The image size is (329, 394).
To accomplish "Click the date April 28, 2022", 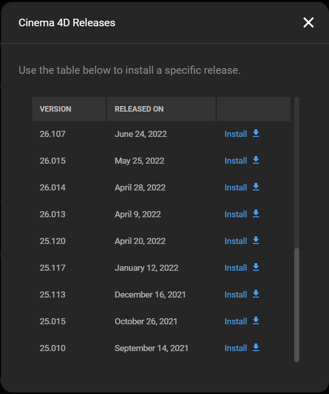I will pos(140,187).
